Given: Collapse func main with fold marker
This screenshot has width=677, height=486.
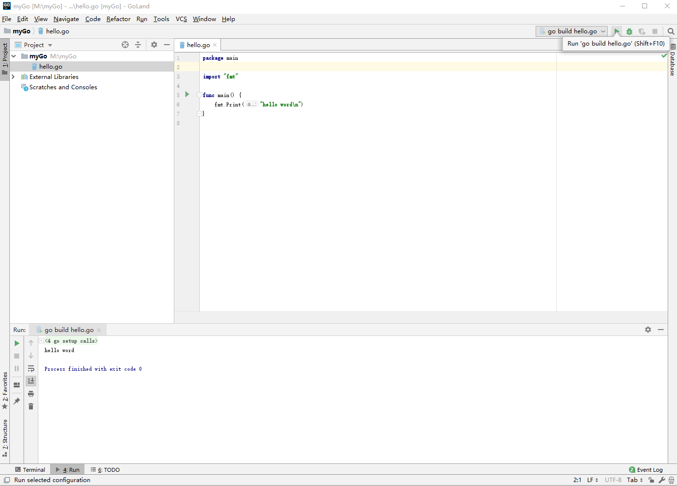Looking at the screenshot, I should (x=199, y=95).
